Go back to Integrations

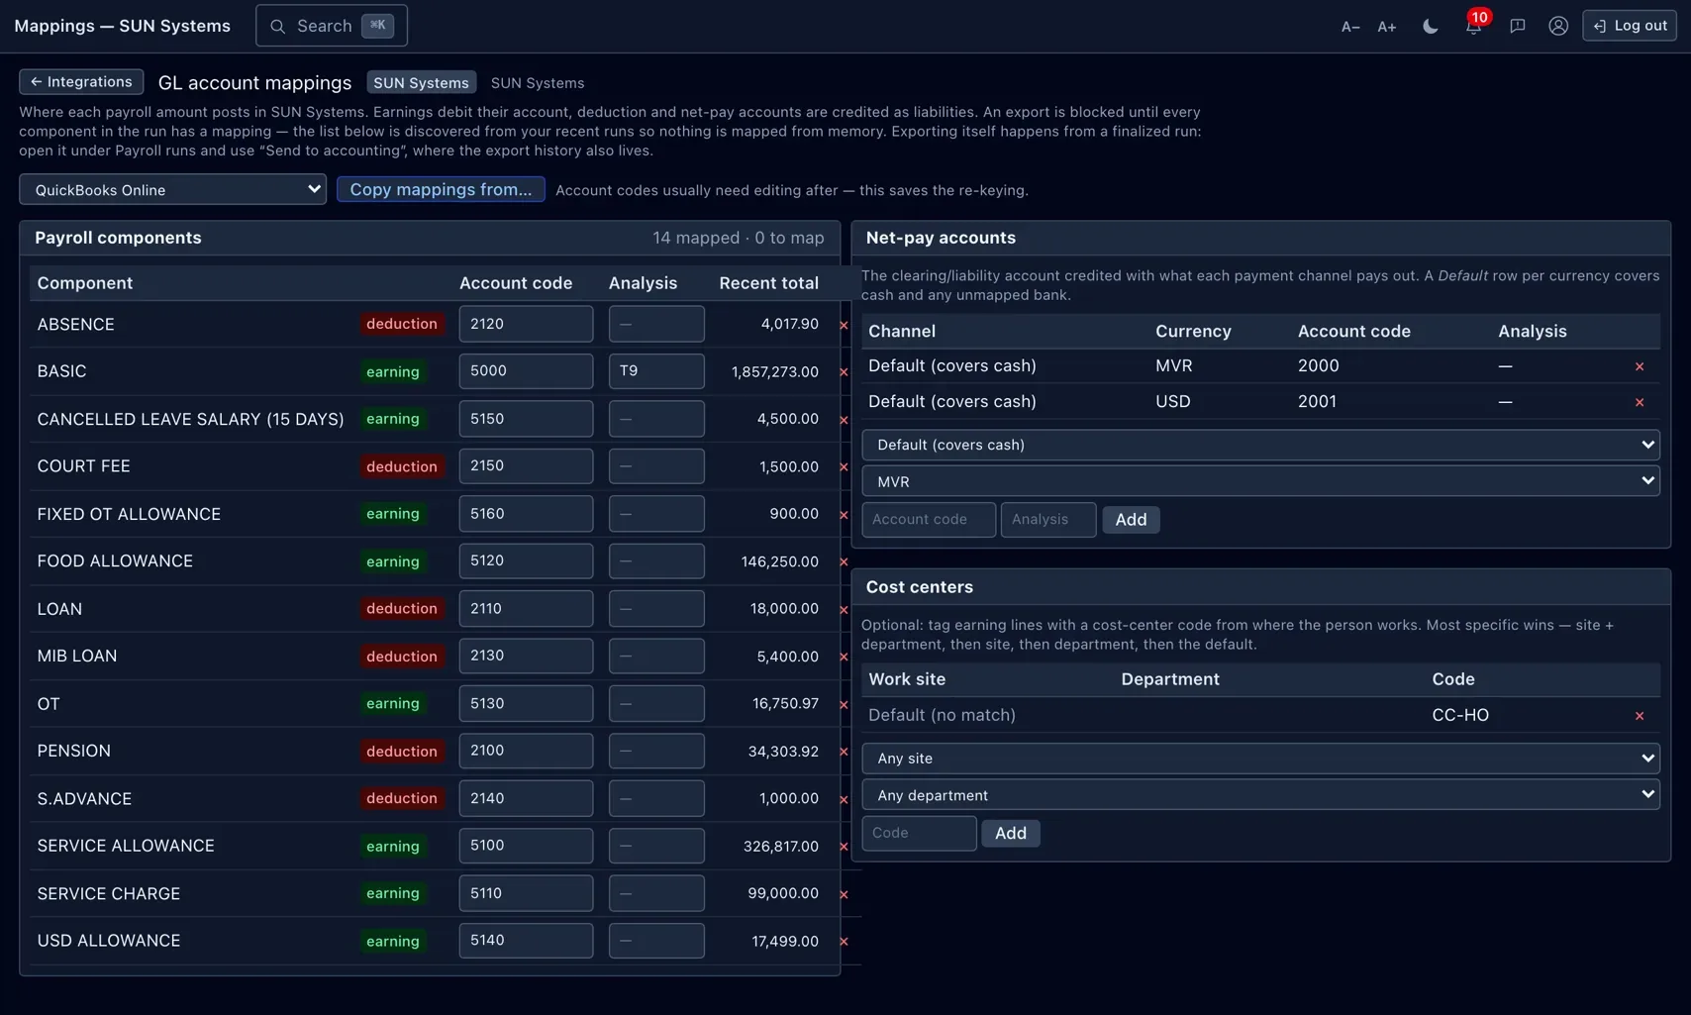(x=81, y=81)
